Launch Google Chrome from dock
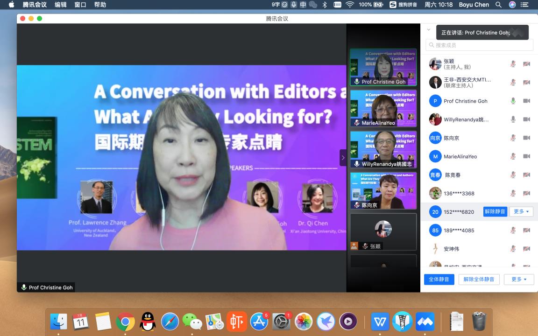538x336 pixels. (125, 322)
